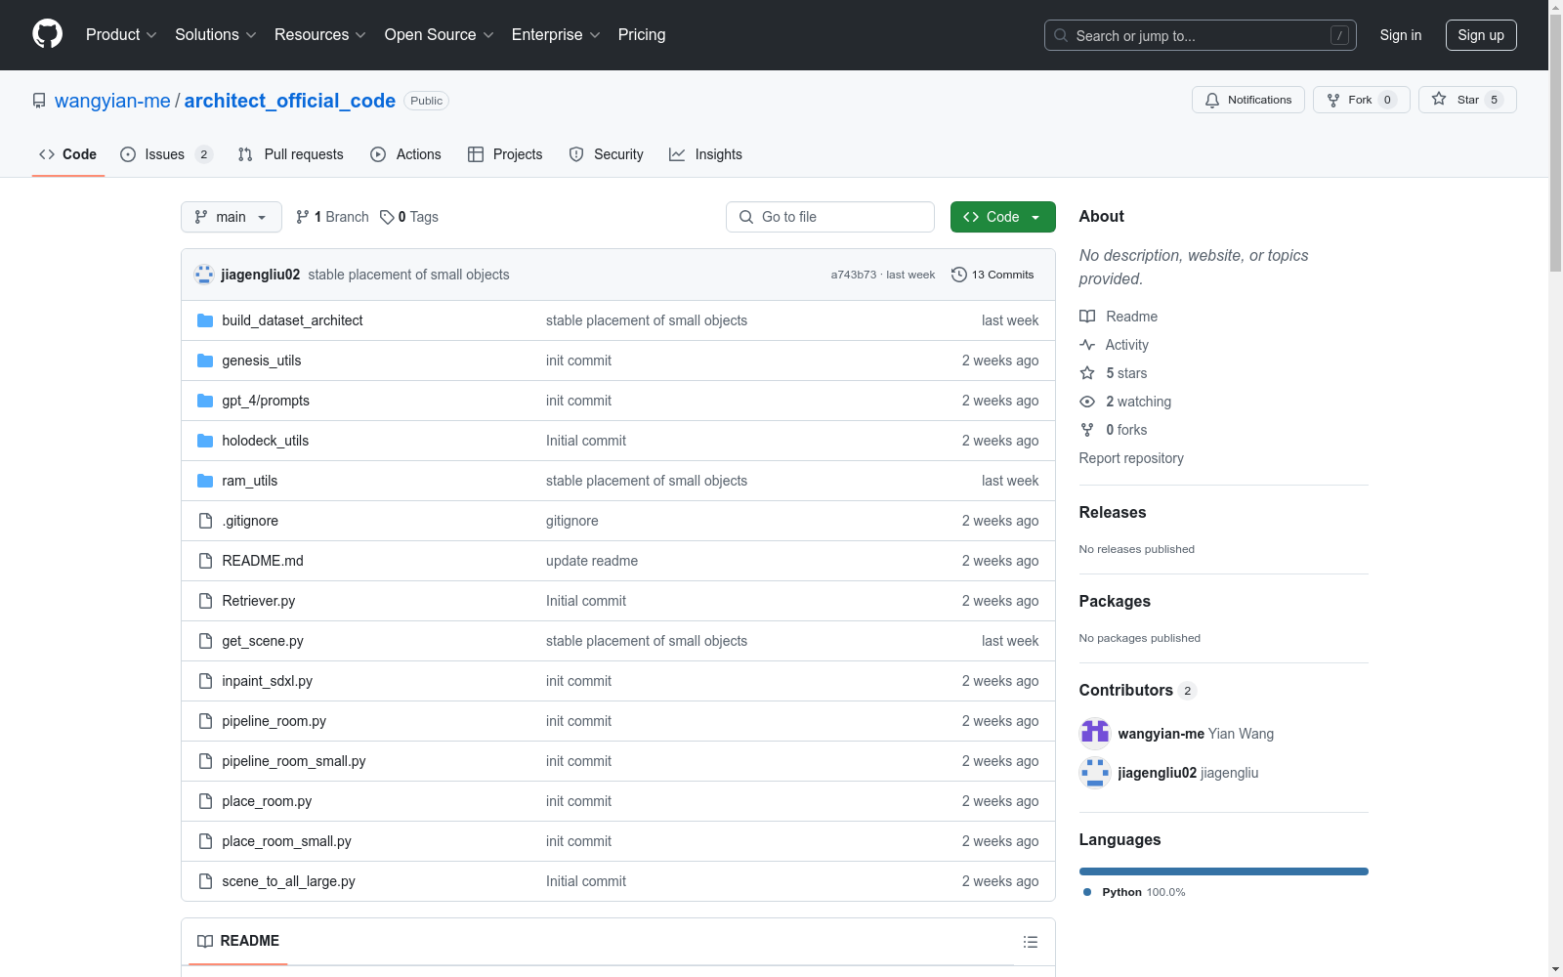Screen dimensions: 1563x977
Task: Focus the Go to file input
Action: point(830,217)
